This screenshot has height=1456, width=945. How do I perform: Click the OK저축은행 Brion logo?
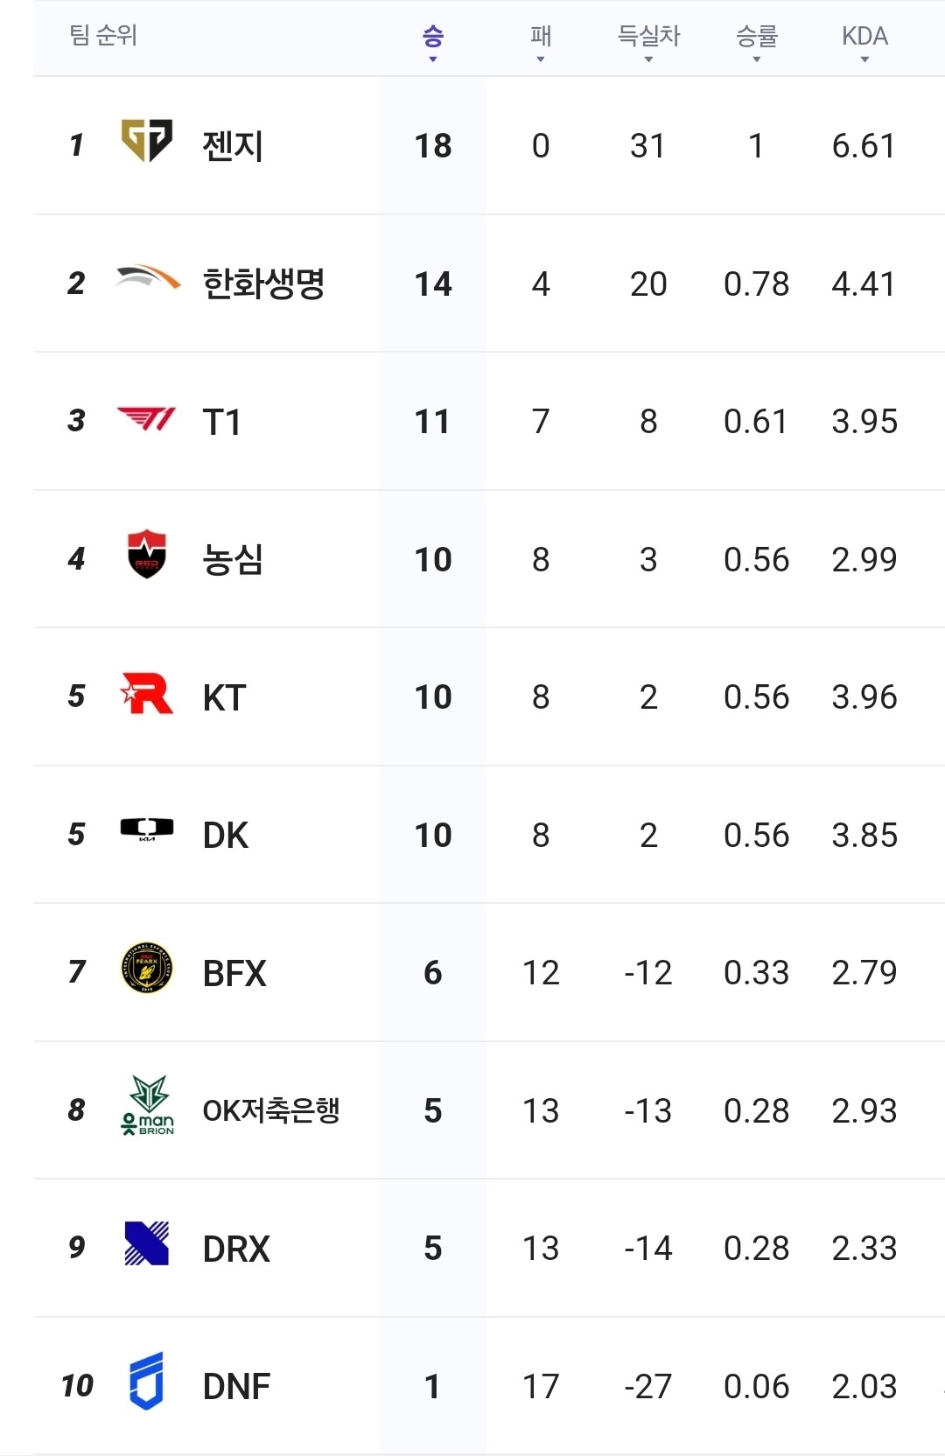coord(146,1106)
